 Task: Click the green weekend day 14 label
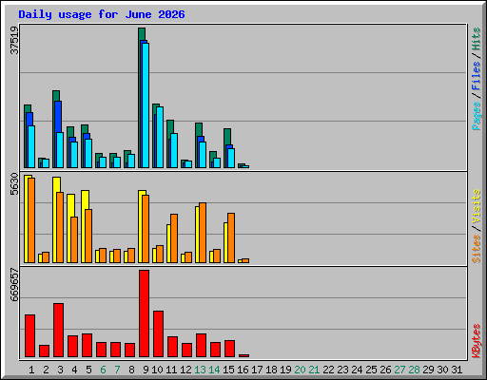pos(214,370)
